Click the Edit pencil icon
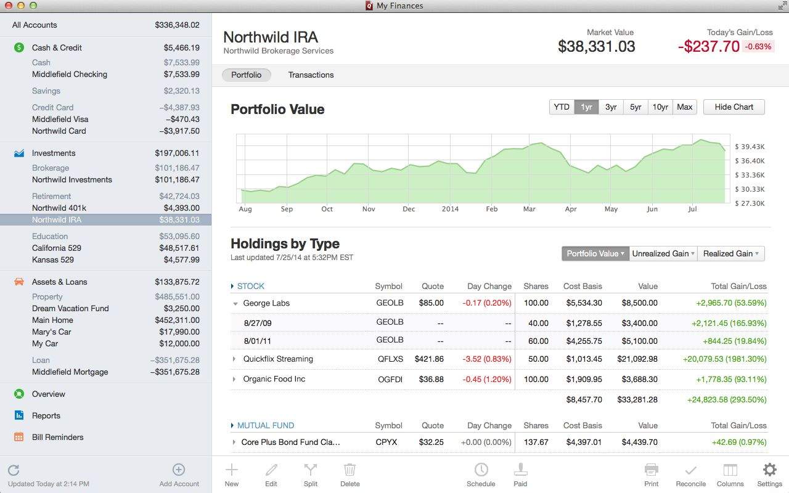The height and width of the screenshot is (493, 789). (x=271, y=471)
